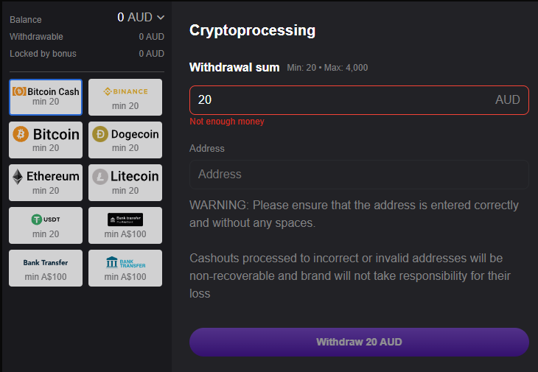Select Bitcoin Cash payment method
This screenshot has height=372, width=538.
pos(46,97)
